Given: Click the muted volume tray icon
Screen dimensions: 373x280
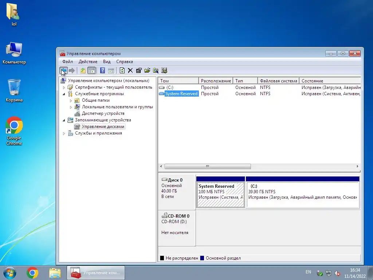Looking at the screenshot, I should tap(337, 273).
